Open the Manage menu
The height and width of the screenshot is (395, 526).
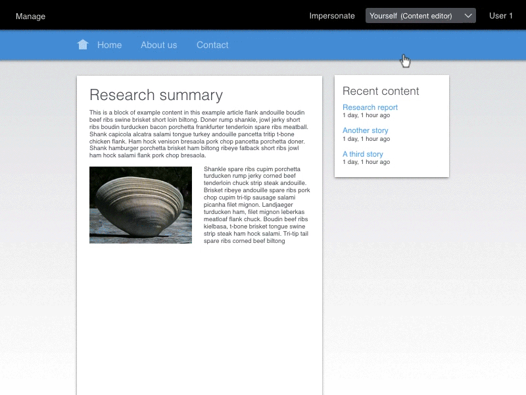point(30,16)
